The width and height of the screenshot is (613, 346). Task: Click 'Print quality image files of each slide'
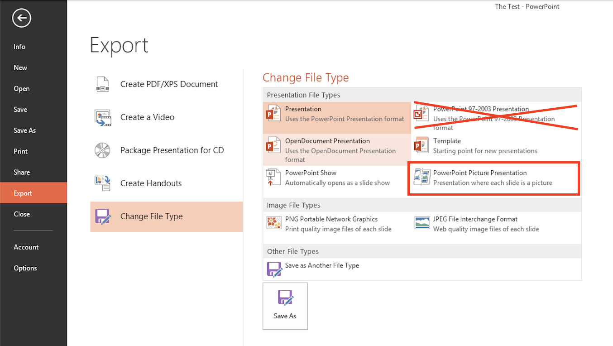[x=338, y=229]
